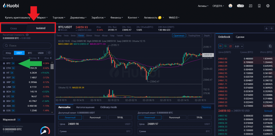The width and height of the screenshot is (275, 136).
Task: Toggle the notification switch in header
Action: click(240, 6)
